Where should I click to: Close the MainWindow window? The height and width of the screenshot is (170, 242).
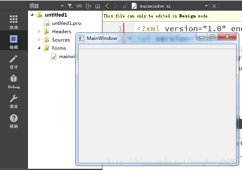227,36
